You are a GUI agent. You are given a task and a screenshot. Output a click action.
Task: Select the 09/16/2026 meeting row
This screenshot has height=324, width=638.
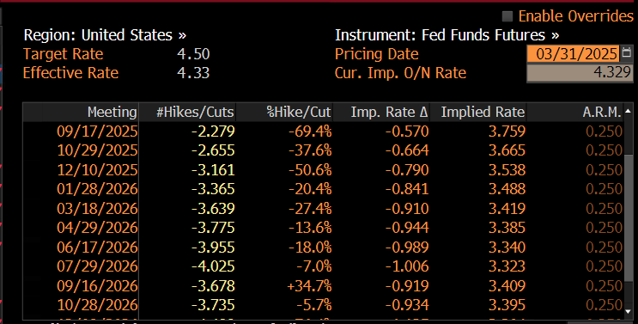tap(323, 285)
